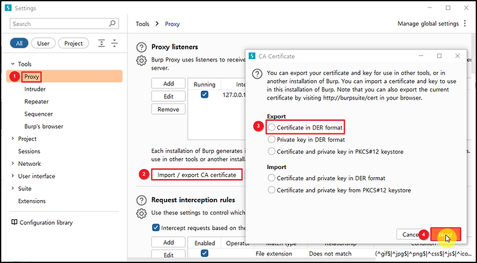Image resolution: width=477 pixels, height=263 pixels.
Task: Select the All settings filter
Action: (19, 43)
